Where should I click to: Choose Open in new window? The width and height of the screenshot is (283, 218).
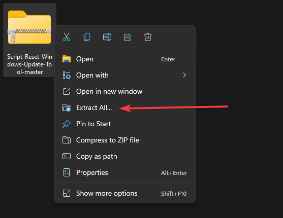coord(125,92)
